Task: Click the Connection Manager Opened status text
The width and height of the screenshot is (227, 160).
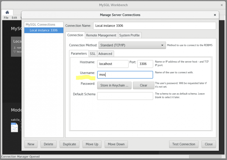Action: (x=21, y=157)
